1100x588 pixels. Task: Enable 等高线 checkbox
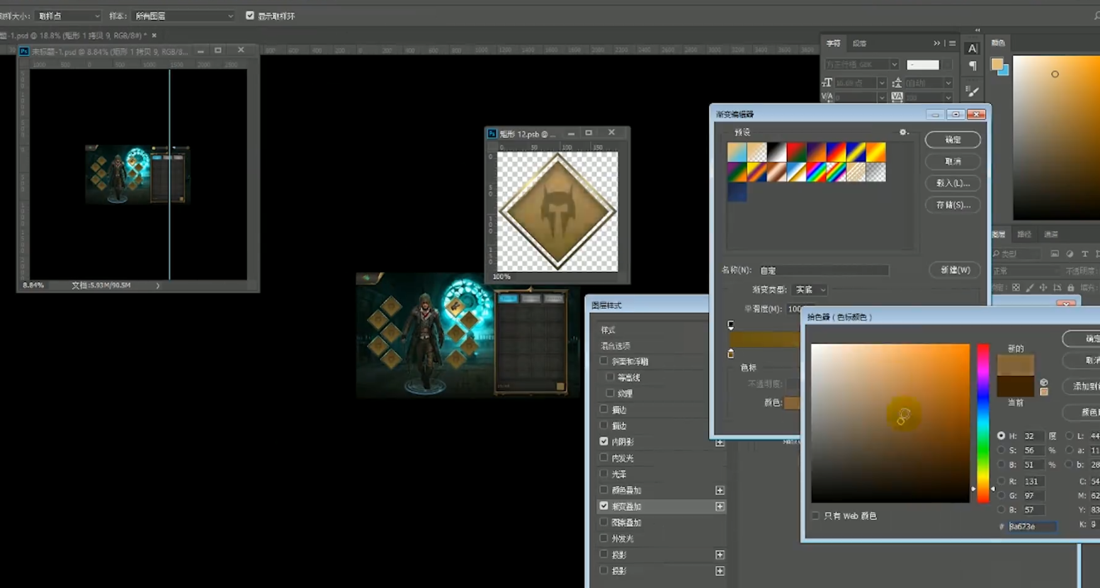pyautogui.click(x=610, y=377)
